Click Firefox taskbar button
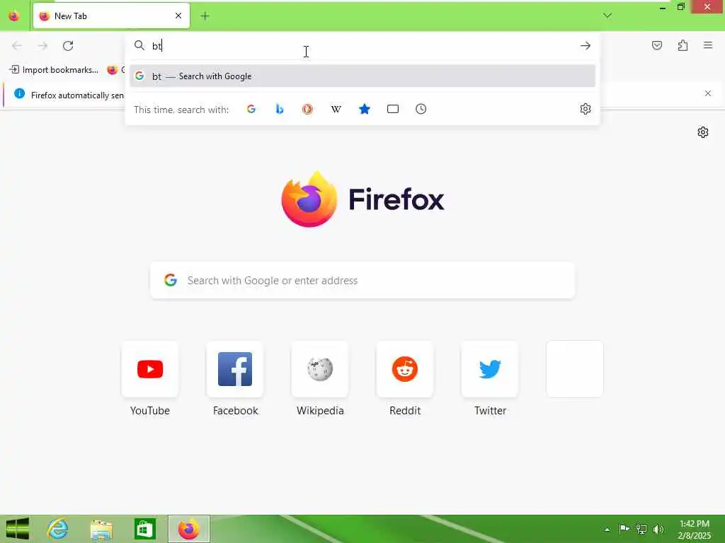This screenshot has height=543, width=725. pos(188,529)
